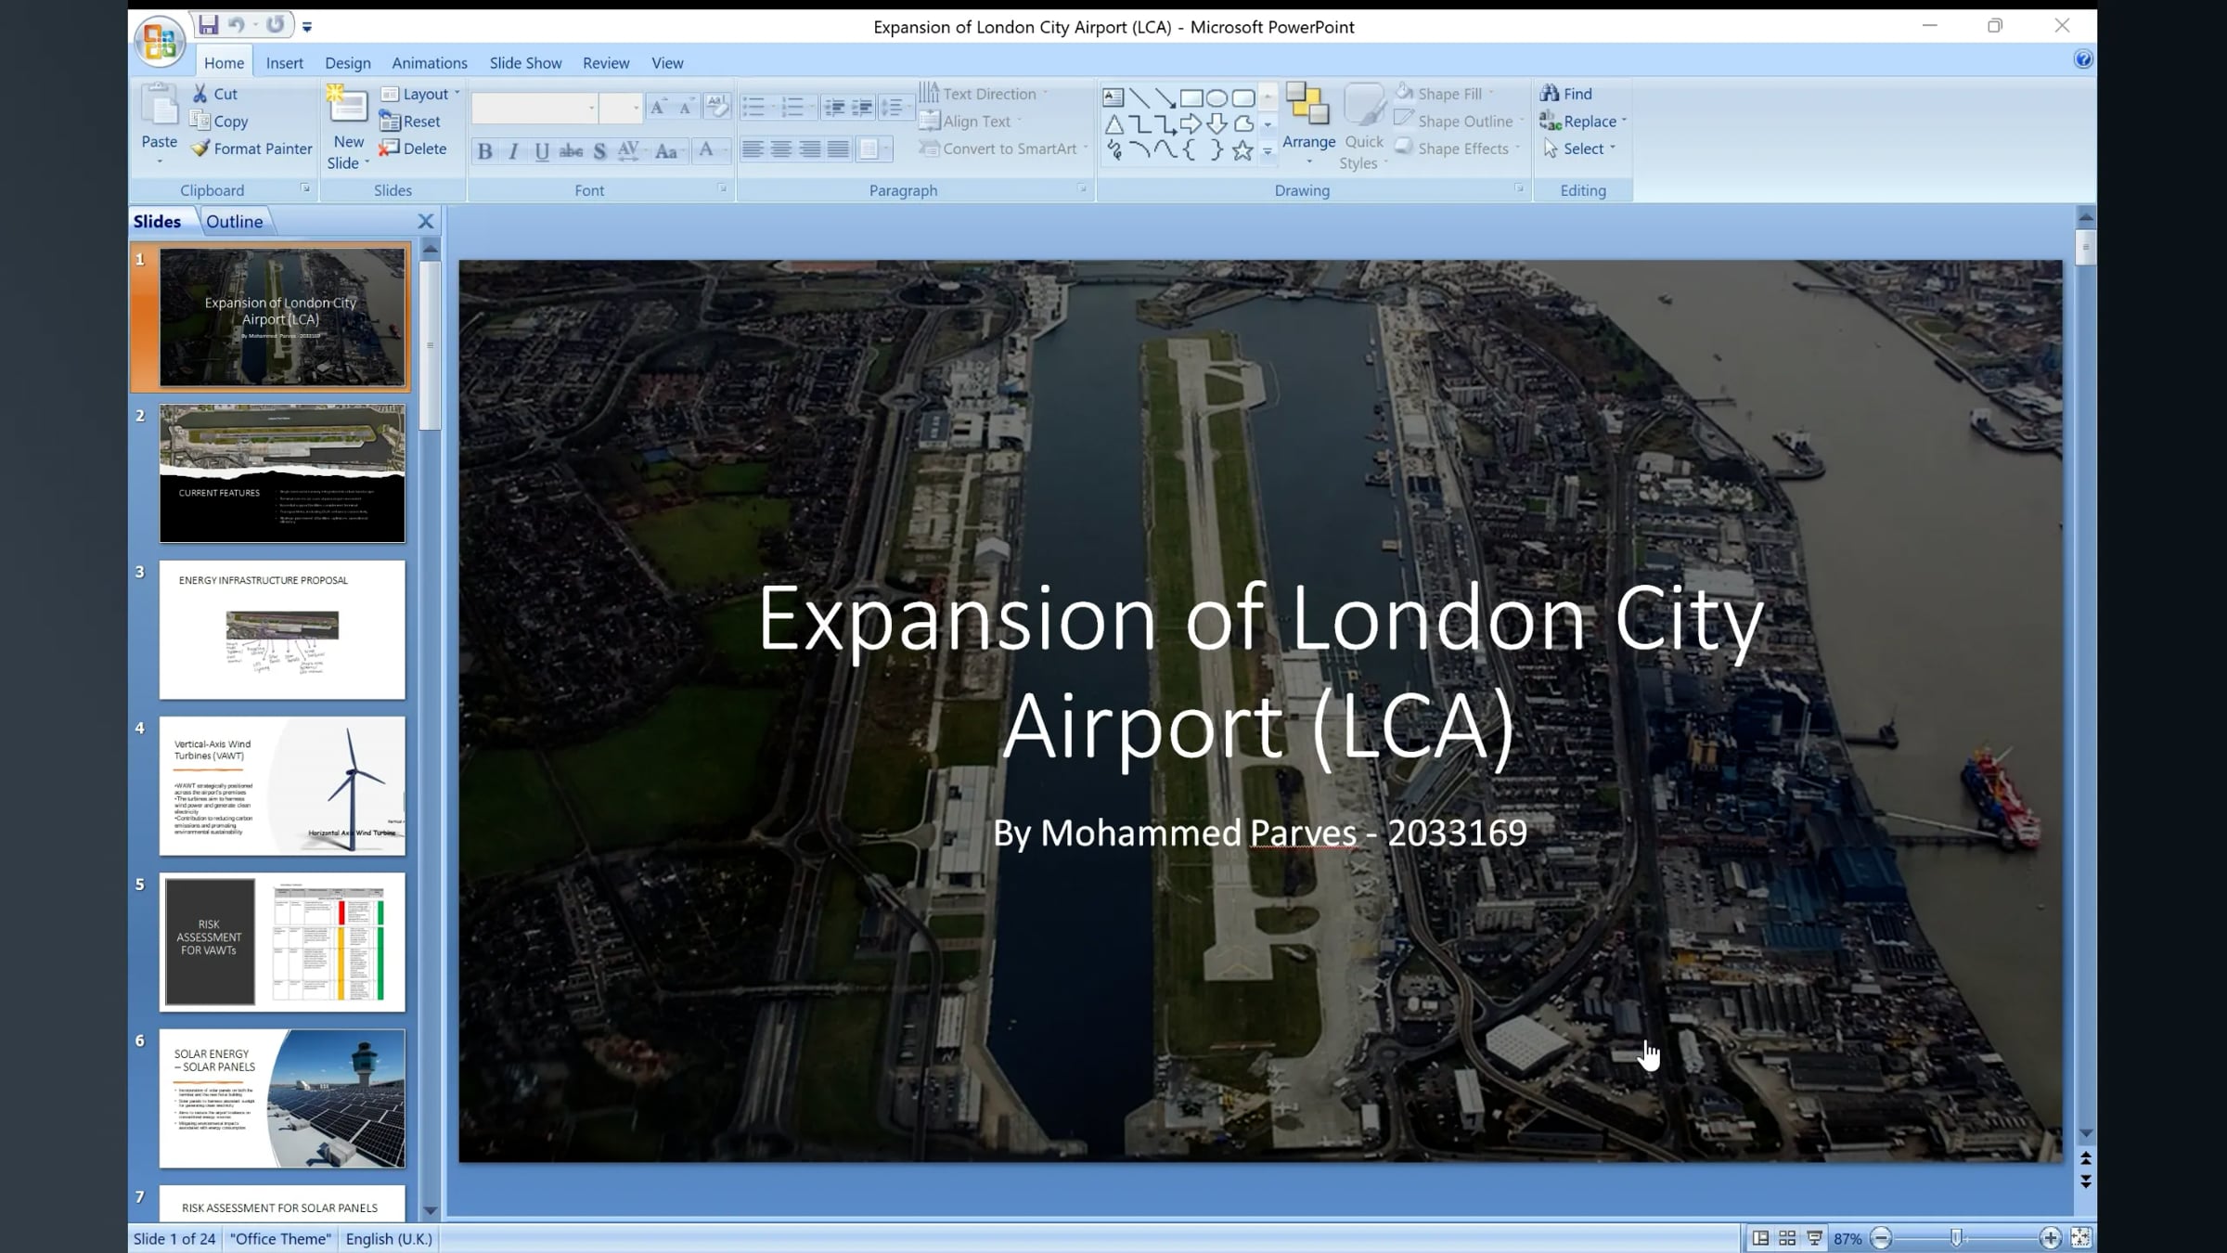Click the zoom slider handle

point(1956,1238)
